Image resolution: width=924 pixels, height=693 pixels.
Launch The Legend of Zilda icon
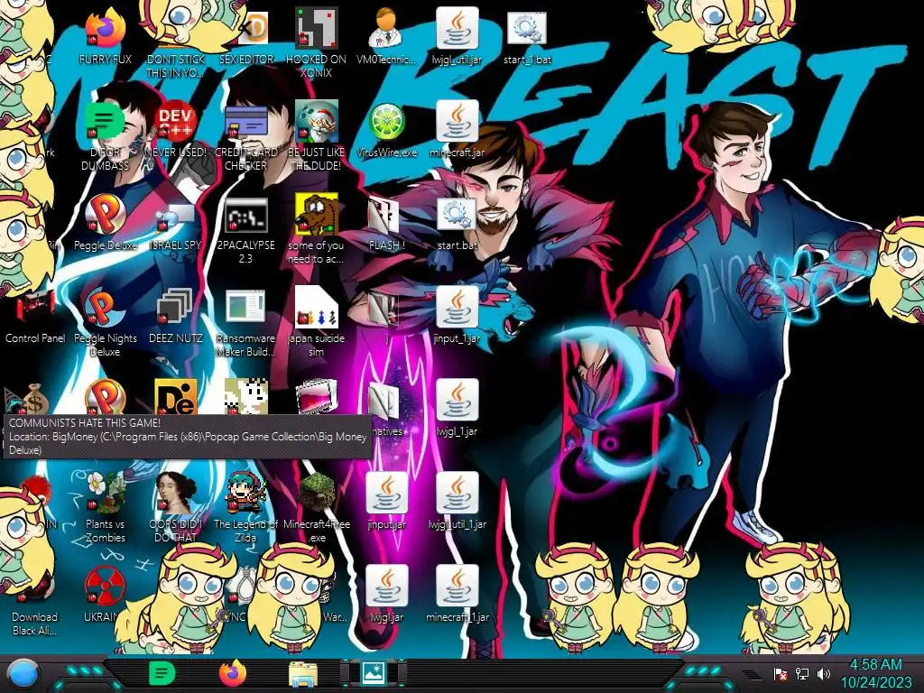[245, 493]
